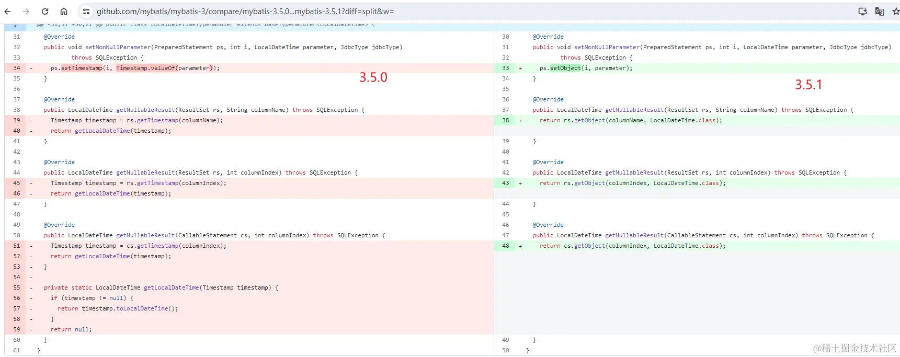Select left line number 57
Image resolution: width=900 pixels, height=357 pixels.
[17, 308]
